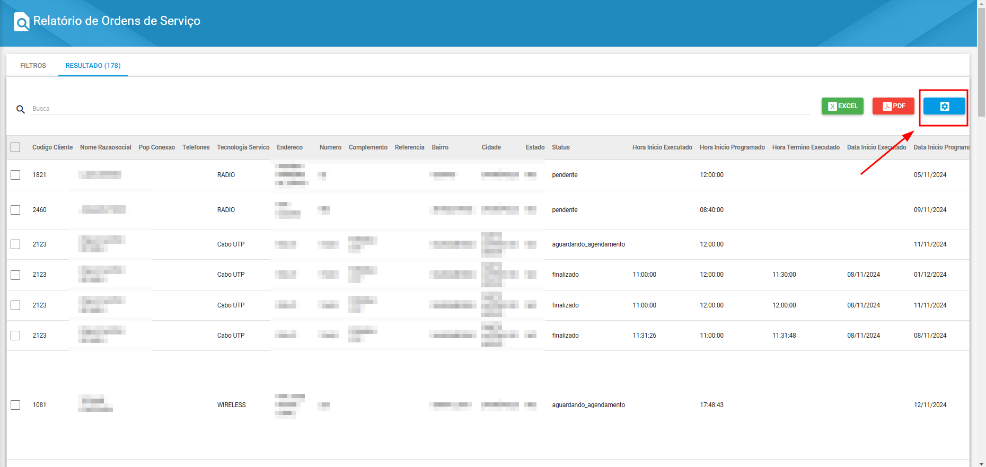This screenshot has height=467, width=986.
Task: Click the magnifier icon beside Busca
Action: click(x=21, y=109)
